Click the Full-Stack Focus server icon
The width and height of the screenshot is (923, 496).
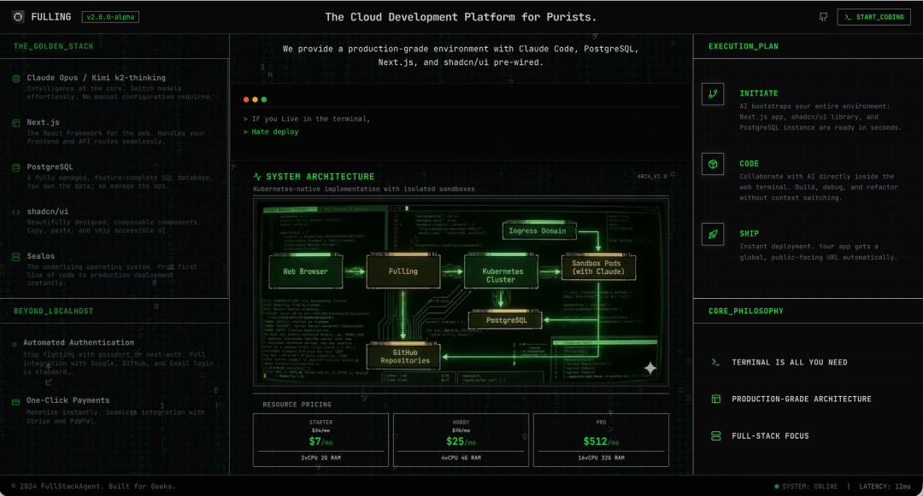coord(716,436)
